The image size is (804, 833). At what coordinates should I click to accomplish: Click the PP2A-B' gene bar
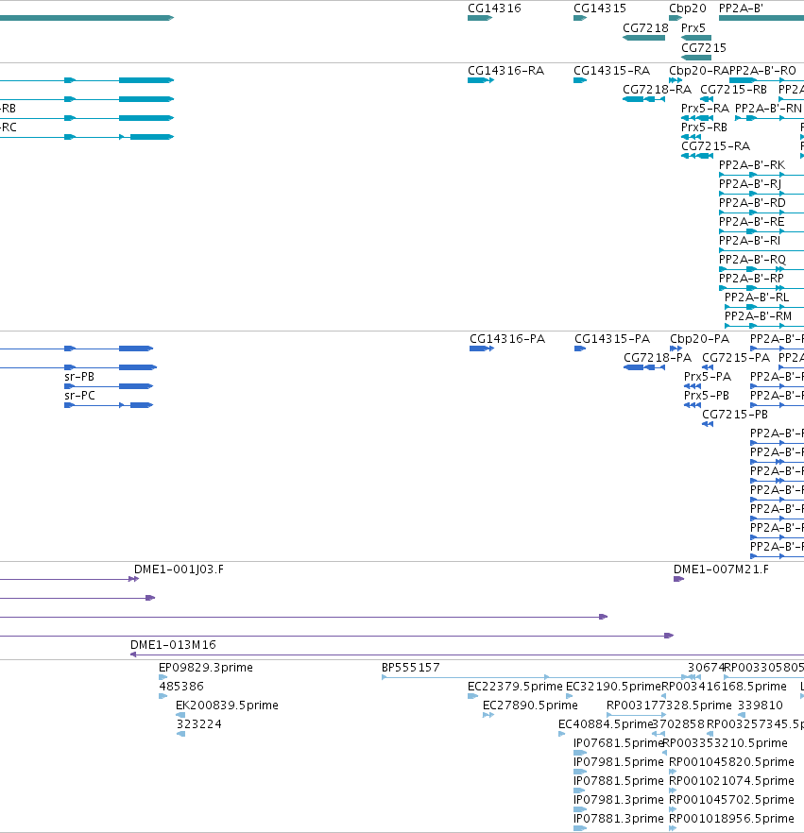761,18
